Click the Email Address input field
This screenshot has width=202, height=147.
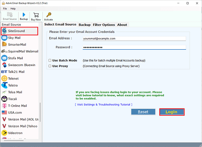coord(134,38)
